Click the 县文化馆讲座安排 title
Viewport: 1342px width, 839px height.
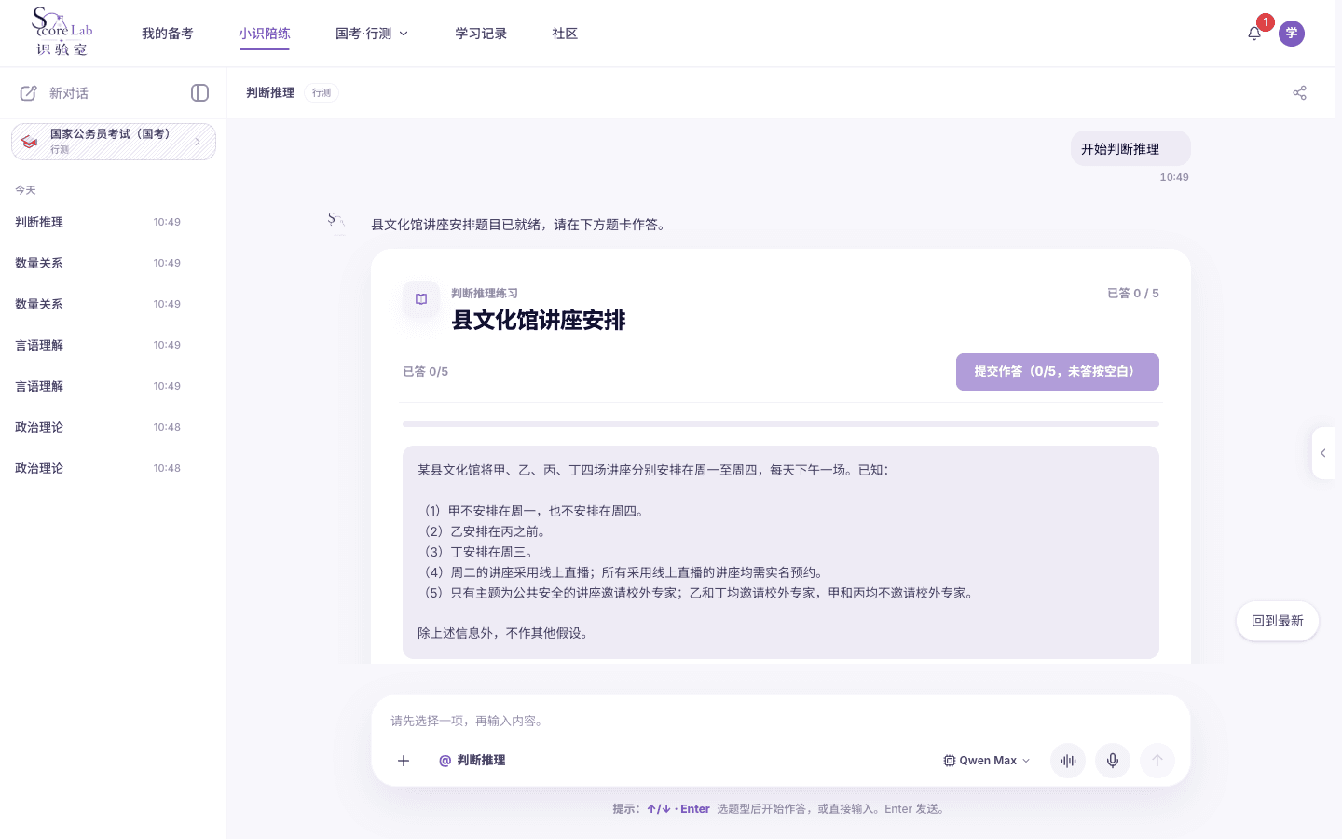pyautogui.click(x=539, y=321)
